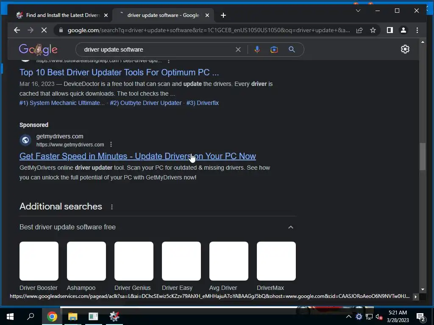Click the getmydrivers.com globe favicon
Viewport: 434px width, 325px height.
[x=25, y=140]
